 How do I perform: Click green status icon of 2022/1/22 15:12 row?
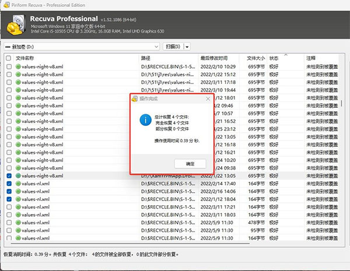coord(18,74)
